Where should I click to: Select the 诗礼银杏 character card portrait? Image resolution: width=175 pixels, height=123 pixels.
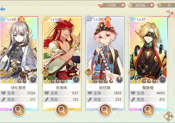[x=19, y=50]
